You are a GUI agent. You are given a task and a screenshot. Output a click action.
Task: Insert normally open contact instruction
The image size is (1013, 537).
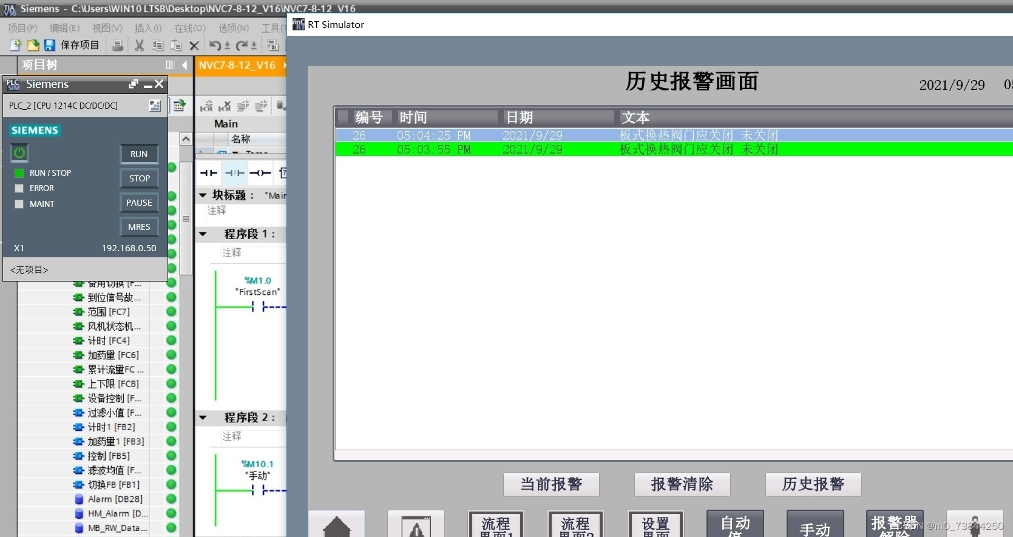click(208, 173)
